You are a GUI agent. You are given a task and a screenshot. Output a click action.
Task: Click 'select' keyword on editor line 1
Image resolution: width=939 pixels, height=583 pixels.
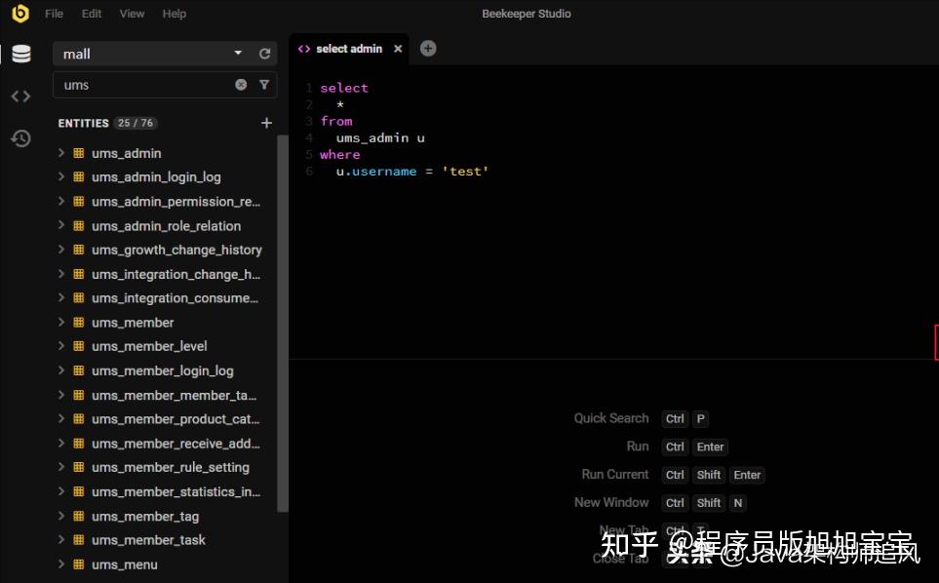[x=344, y=88]
